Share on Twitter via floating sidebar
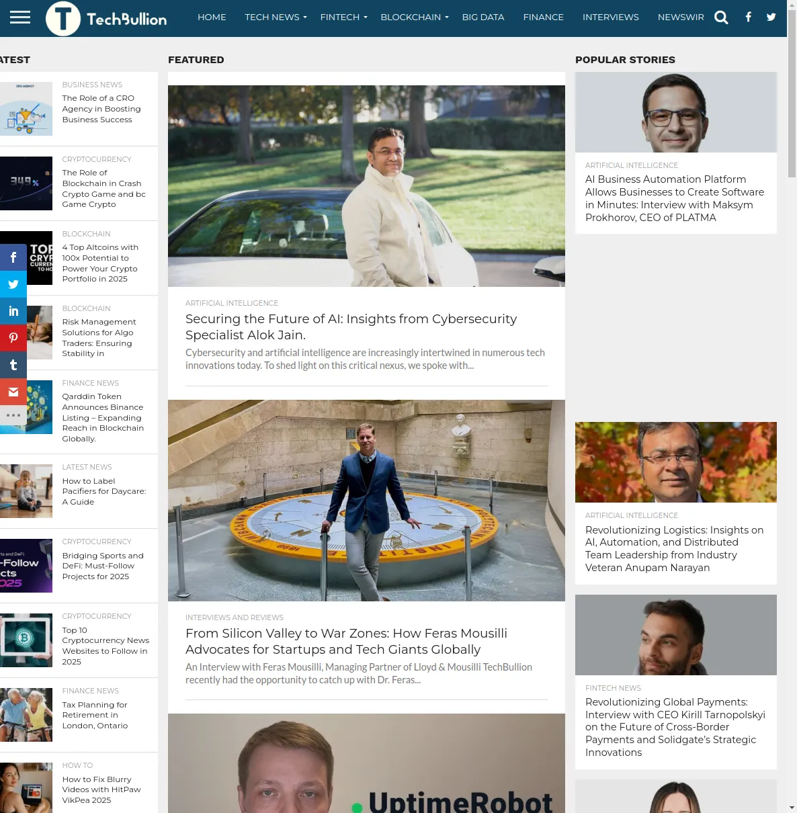The image size is (797, 813). pos(13,284)
